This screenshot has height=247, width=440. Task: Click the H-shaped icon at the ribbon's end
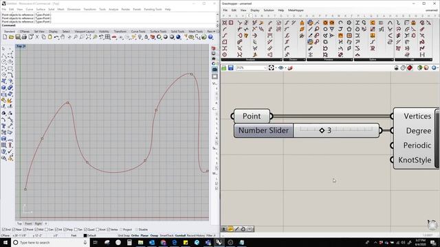pyautogui.click(x=422, y=55)
